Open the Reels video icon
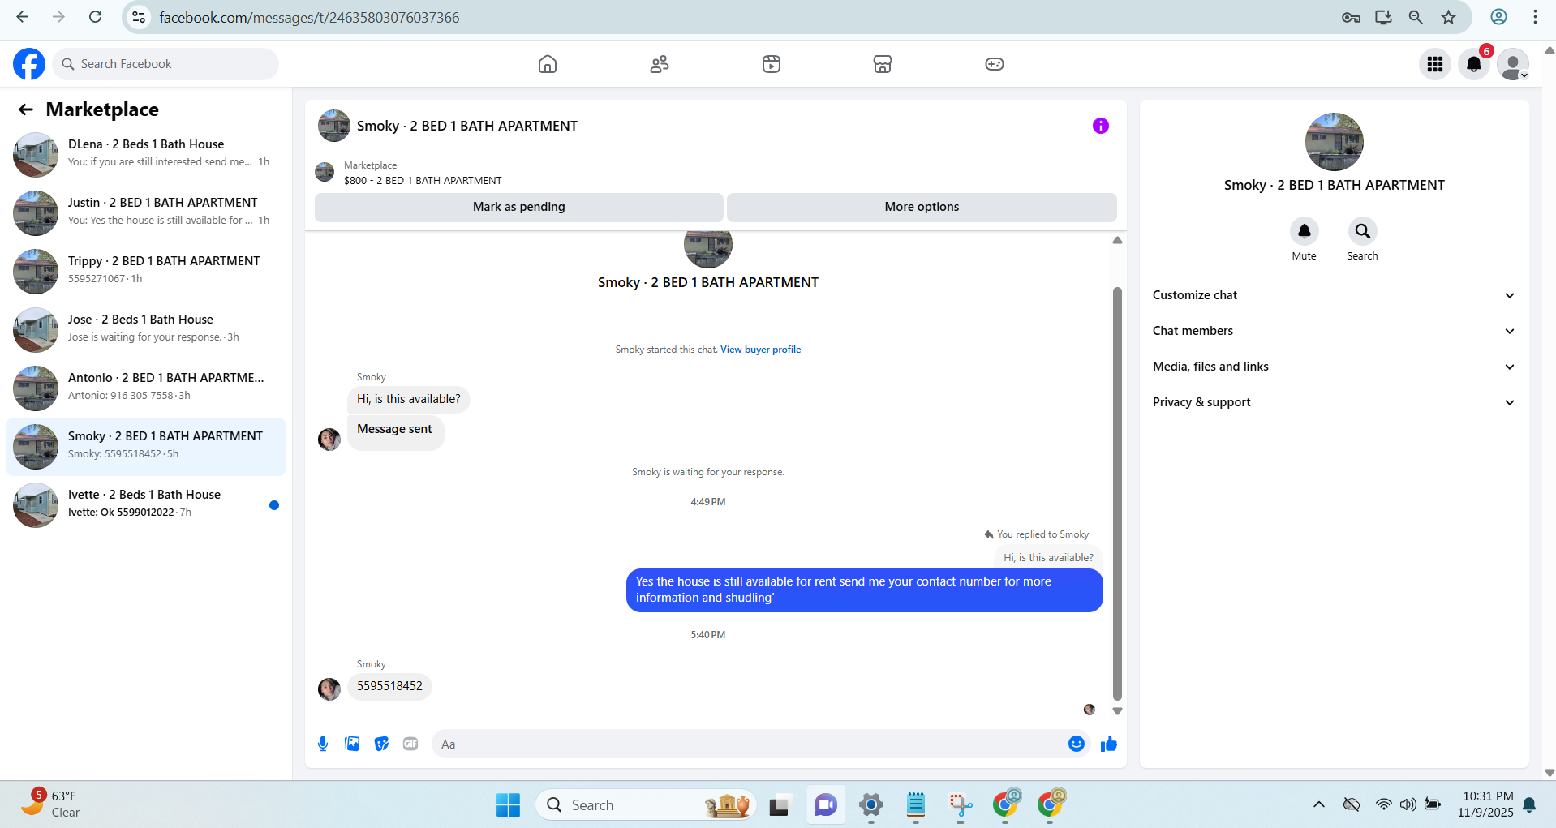Screen dimensions: 1556x828 (x=772, y=64)
